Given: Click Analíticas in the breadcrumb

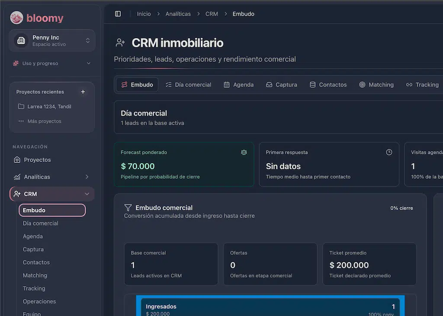Looking at the screenshot, I should 178,14.
